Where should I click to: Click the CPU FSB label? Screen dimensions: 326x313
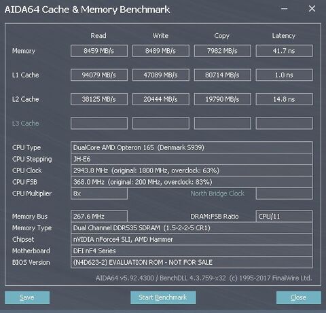(24, 182)
